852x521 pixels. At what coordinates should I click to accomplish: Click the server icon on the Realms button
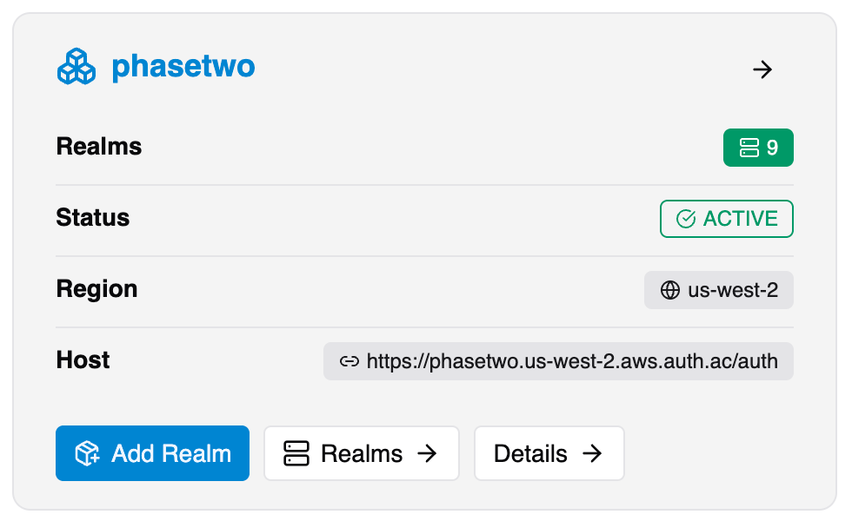[296, 453]
